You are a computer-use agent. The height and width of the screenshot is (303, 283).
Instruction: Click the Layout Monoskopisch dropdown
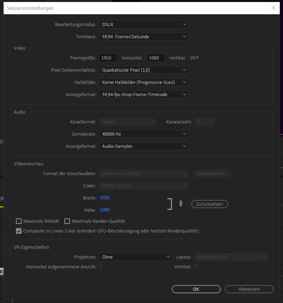pyautogui.click(x=231, y=257)
